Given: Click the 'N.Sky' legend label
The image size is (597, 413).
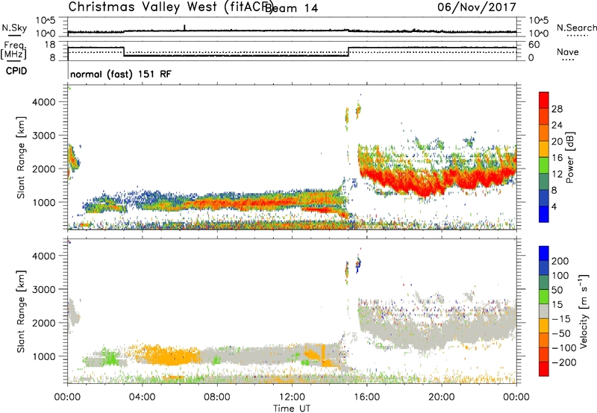Looking at the screenshot, I should (x=14, y=28).
